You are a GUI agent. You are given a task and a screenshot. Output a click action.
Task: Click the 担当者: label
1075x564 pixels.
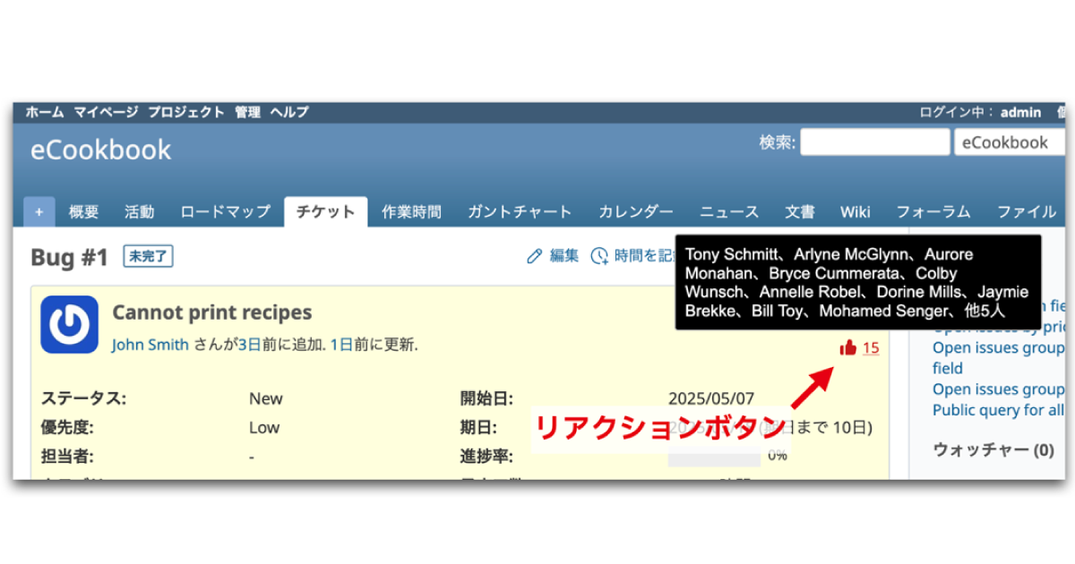(66, 457)
